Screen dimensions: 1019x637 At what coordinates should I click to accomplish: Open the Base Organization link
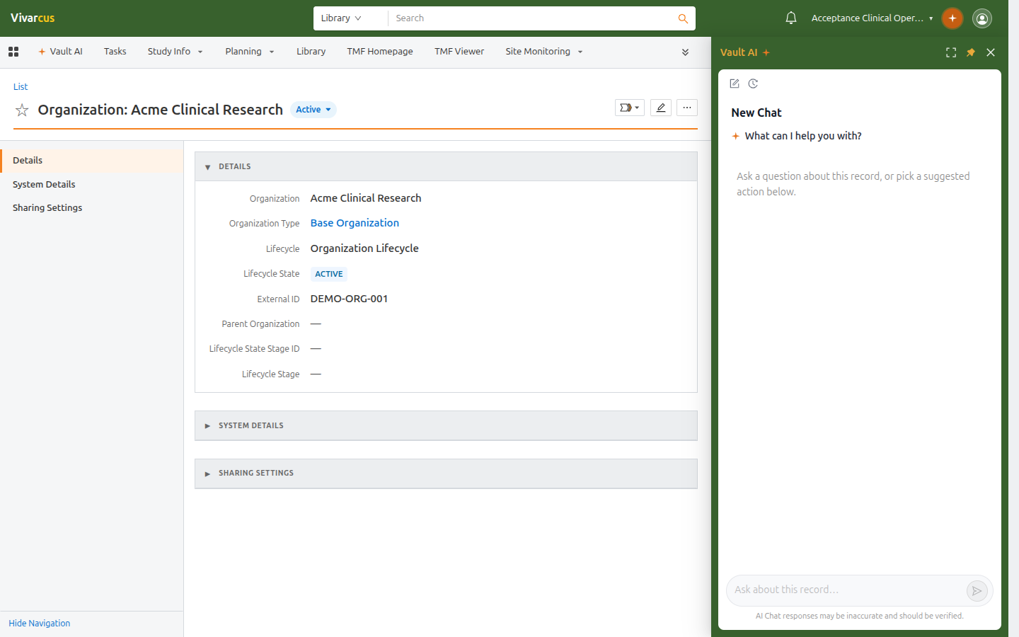tap(355, 223)
